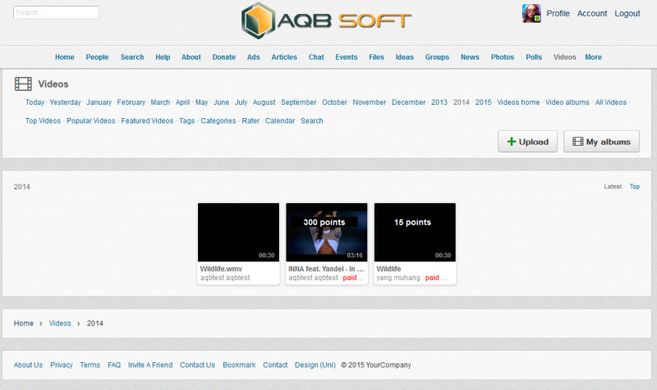
Task: Click Logout link
Action: tap(627, 13)
